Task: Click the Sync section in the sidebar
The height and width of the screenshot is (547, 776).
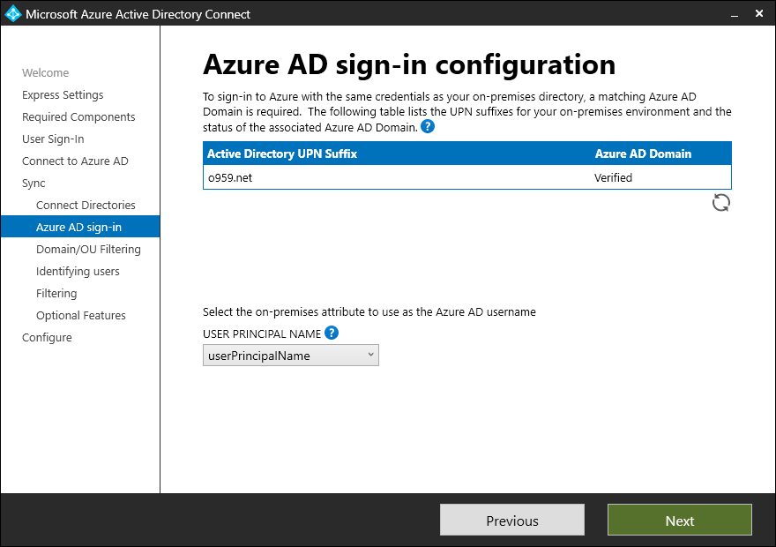Action: [34, 184]
